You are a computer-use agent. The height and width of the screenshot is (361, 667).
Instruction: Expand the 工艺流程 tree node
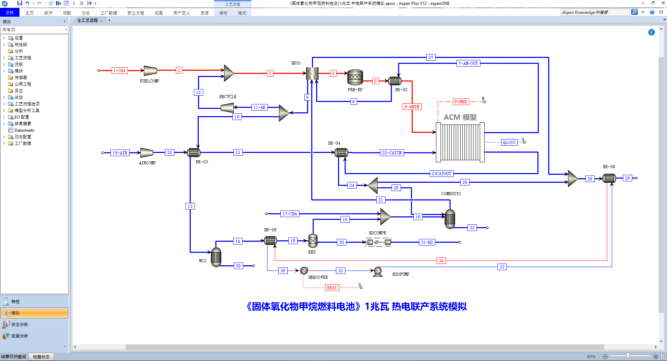[x=4, y=58]
